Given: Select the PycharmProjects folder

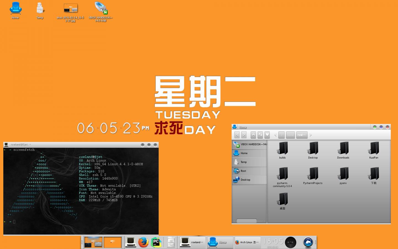Looking at the screenshot, I should click(313, 176).
